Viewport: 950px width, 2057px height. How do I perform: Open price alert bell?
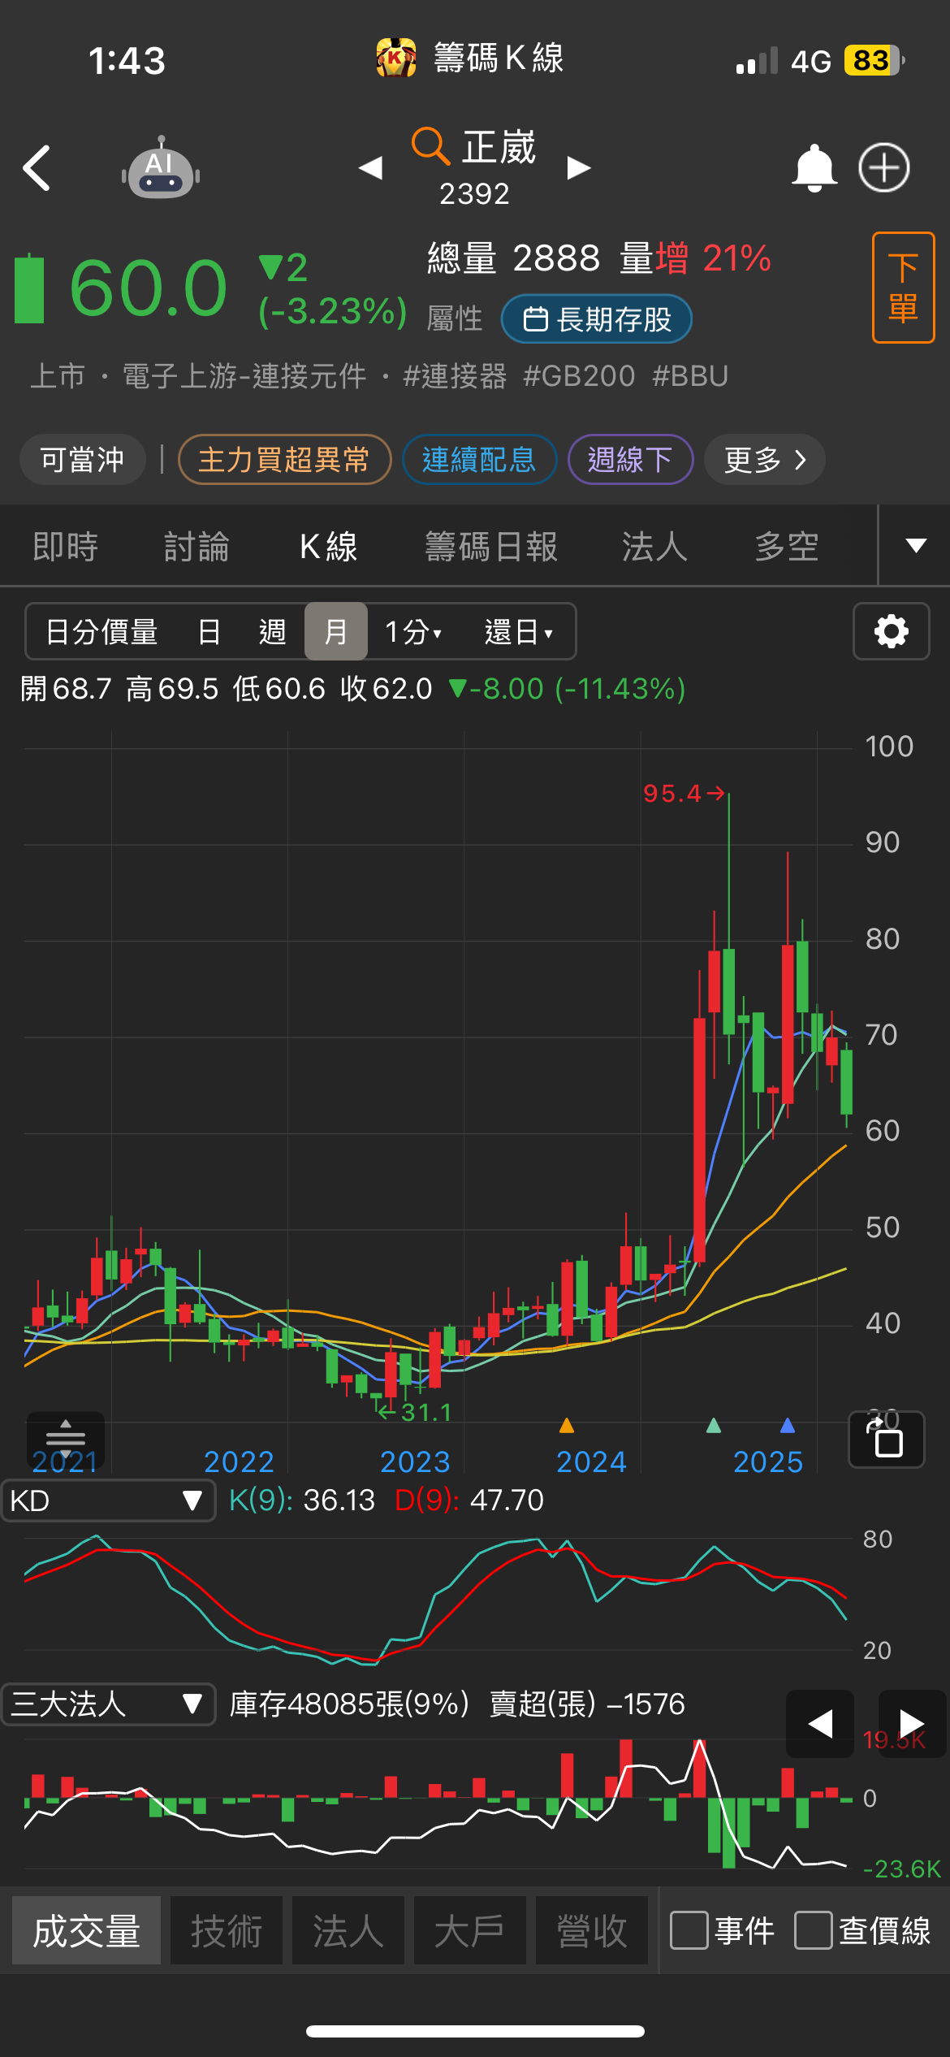pyautogui.click(x=814, y=168)
